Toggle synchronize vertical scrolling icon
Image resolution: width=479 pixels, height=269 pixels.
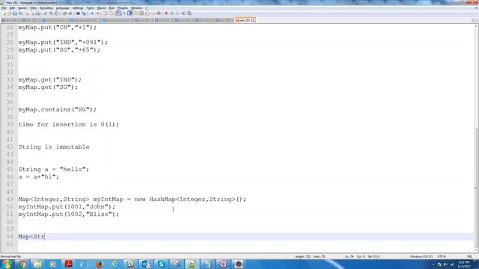[105, 13]
